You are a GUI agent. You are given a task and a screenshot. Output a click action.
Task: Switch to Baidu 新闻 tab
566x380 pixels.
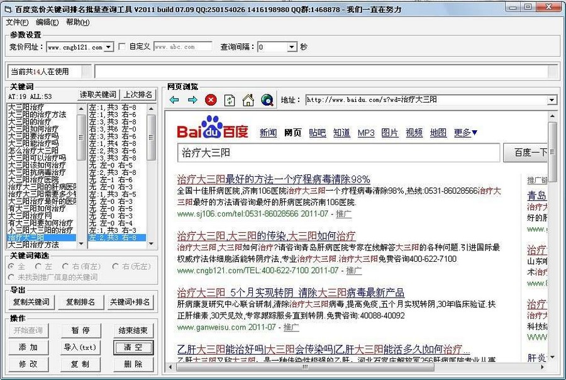[268, 133]
